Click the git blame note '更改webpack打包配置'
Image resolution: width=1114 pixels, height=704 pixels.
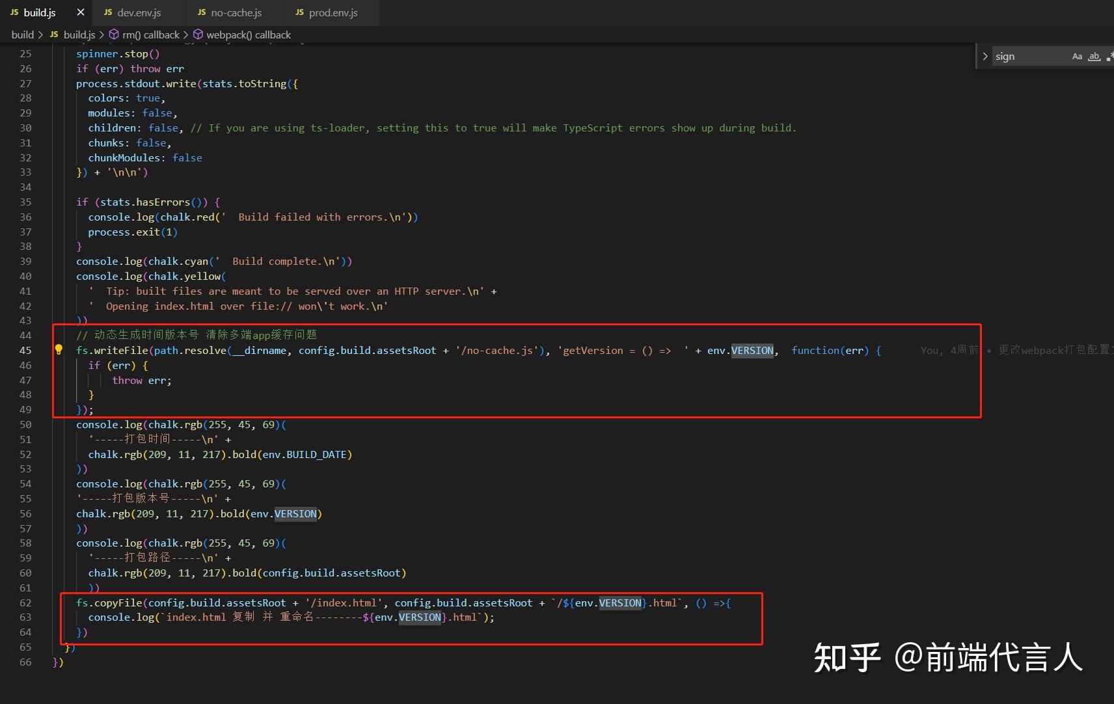1055,350
